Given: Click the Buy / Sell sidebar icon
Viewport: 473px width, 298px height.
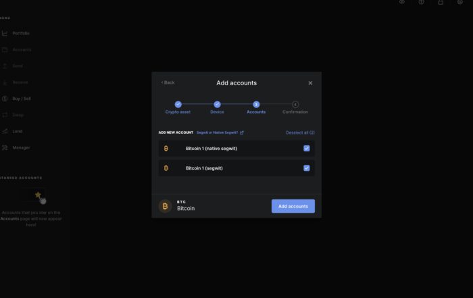Looking at the screenshot, I should click(x=5, y=99).
